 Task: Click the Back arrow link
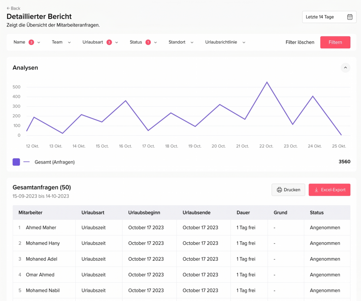(x=13, y=8)
